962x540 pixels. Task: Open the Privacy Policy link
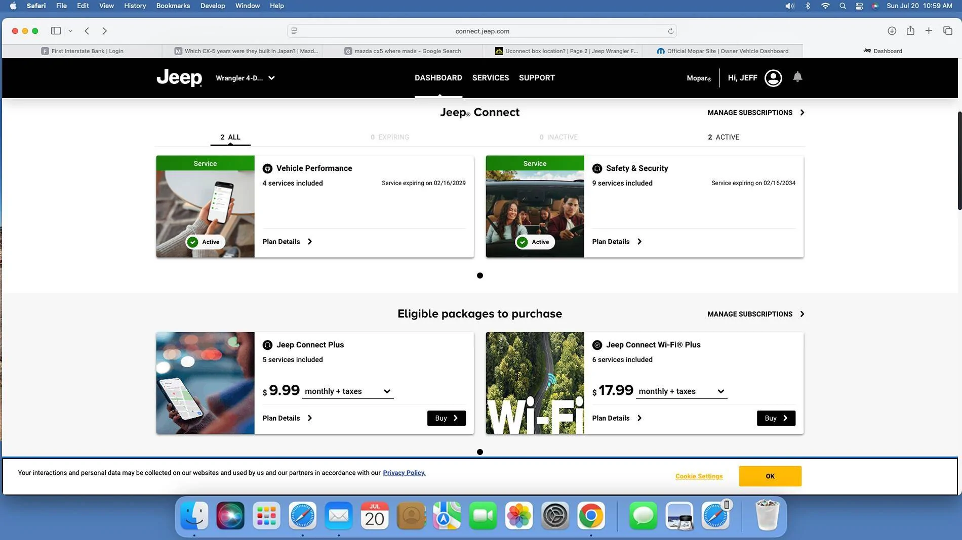(x=404, y=473)
